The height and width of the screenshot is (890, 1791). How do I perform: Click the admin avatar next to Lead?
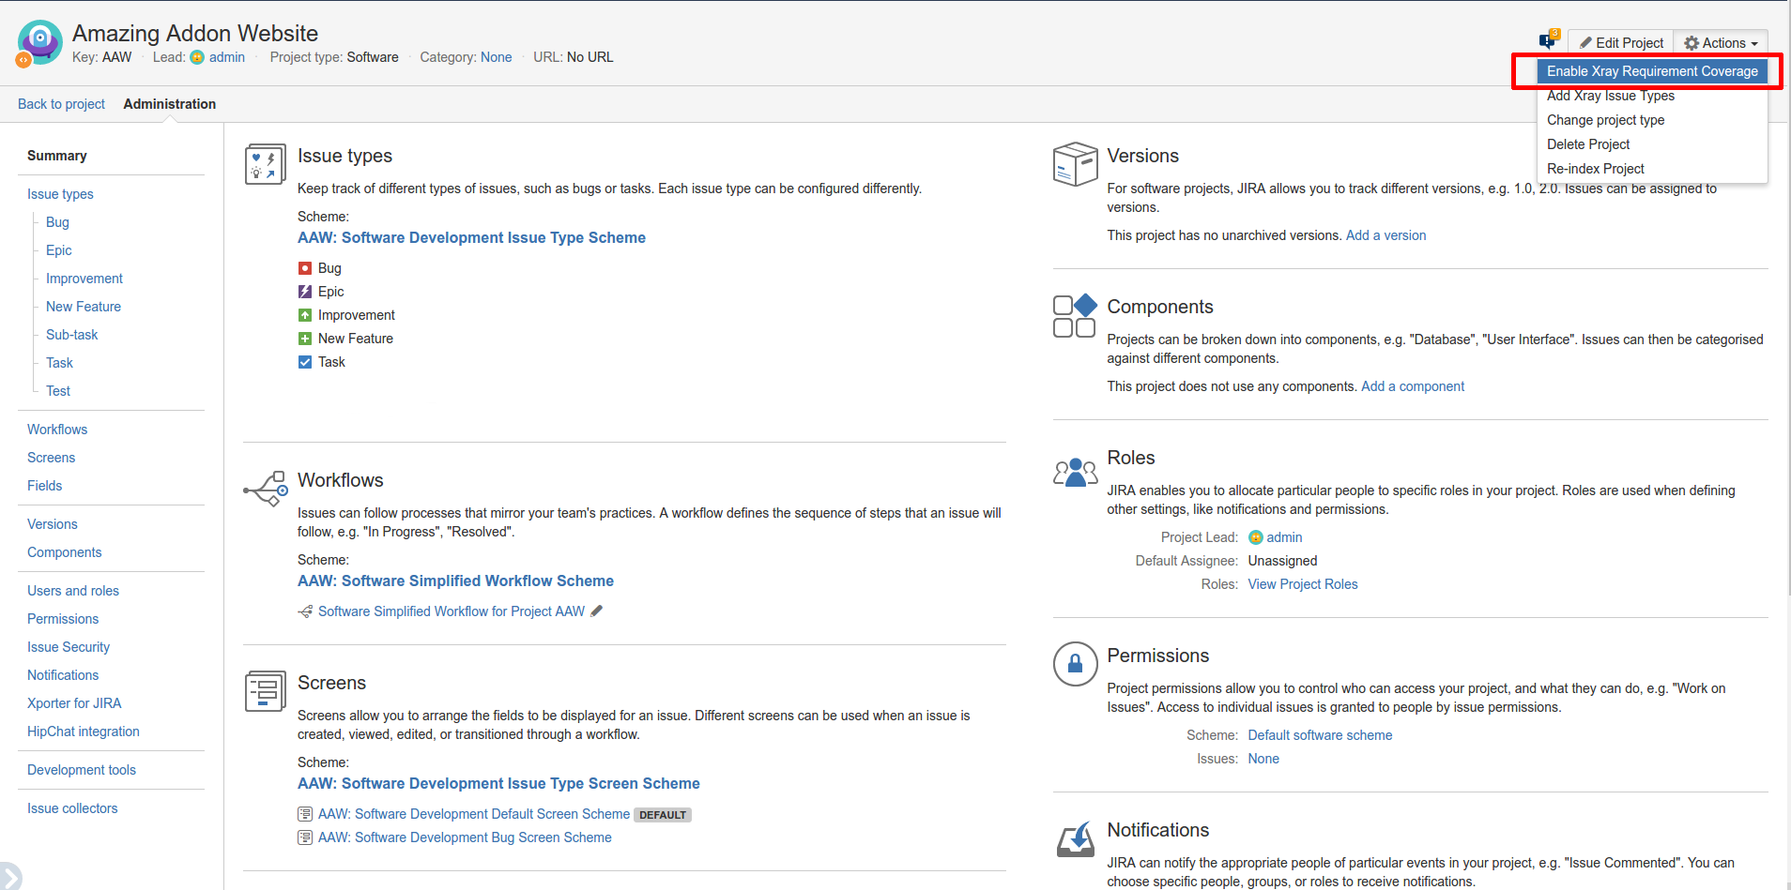click(x=197, y=57)
